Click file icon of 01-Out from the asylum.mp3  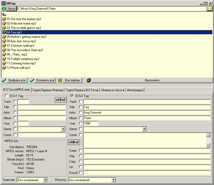click(4, 19)
